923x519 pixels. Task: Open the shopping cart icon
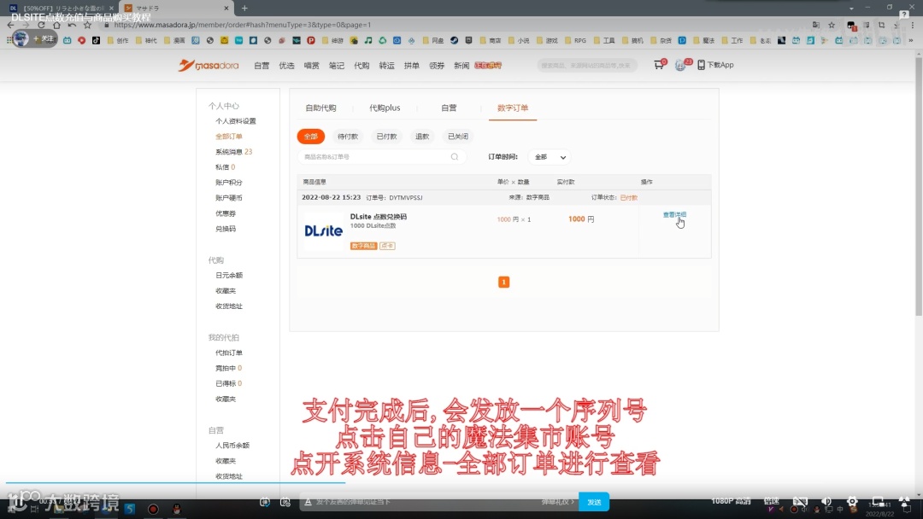click(659, 65)
